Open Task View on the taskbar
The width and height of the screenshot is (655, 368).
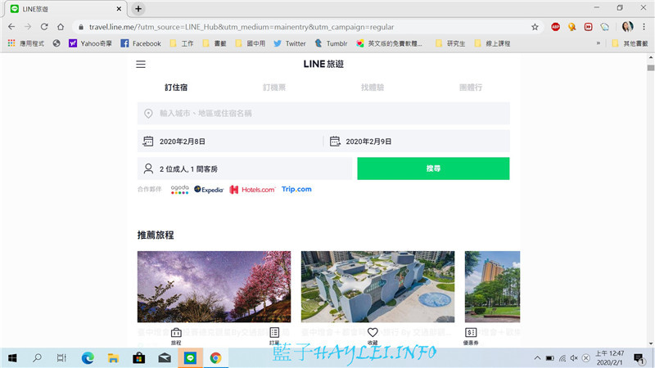point(61,358)
